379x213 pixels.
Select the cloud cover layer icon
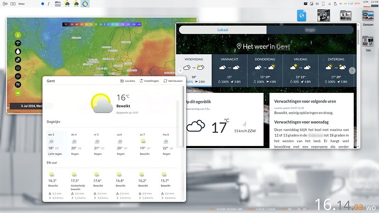coord(18,68)
